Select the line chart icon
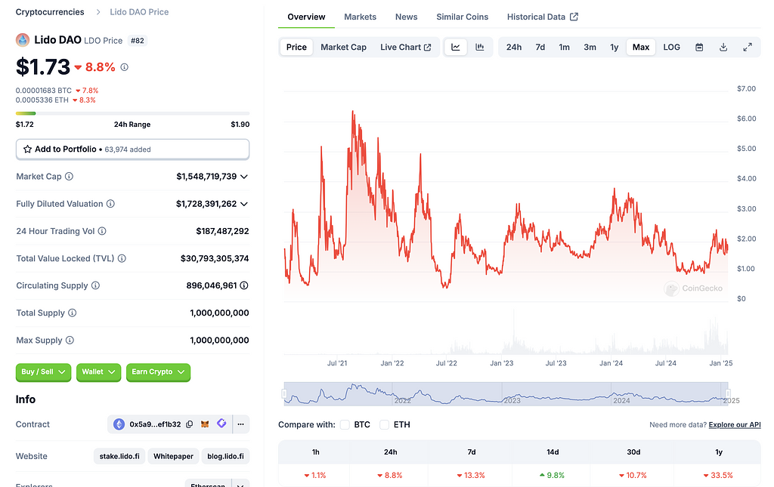This screenshot has width=774, height=487. [x=456, y=47]
